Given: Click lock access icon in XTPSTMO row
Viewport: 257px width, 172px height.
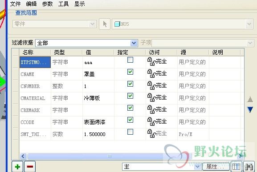Looking at the screenshot, I should [151, 62].
